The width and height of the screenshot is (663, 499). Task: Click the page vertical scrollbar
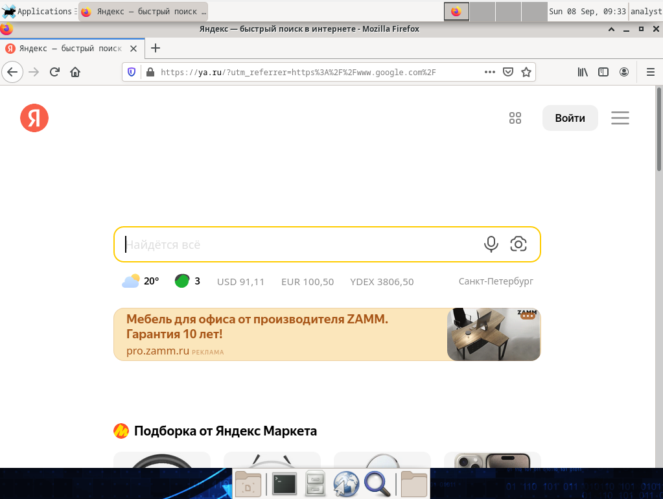[x=658, y=129]
